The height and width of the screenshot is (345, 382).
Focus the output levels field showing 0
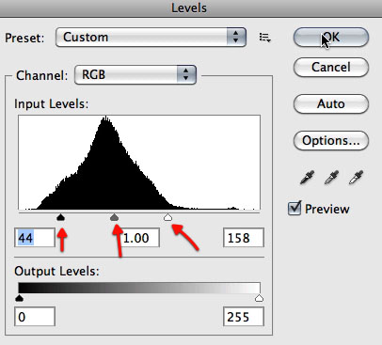coord(35,317)
